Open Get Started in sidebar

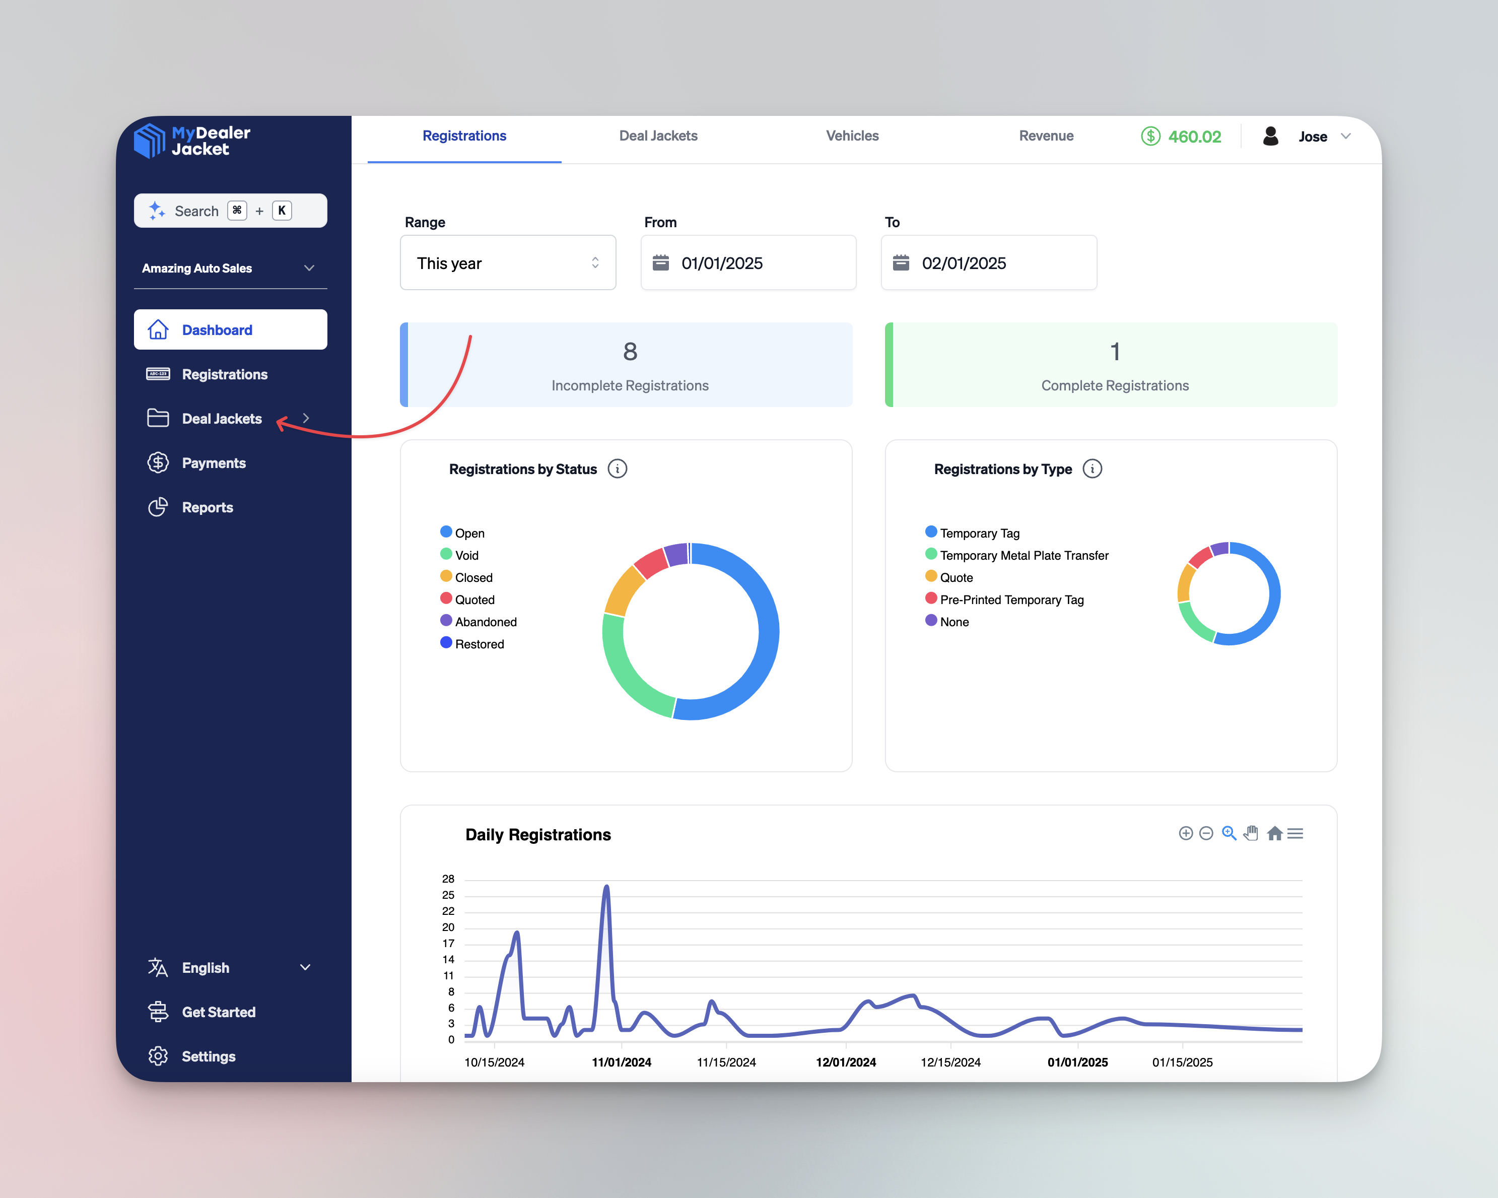click(218, 1012)
